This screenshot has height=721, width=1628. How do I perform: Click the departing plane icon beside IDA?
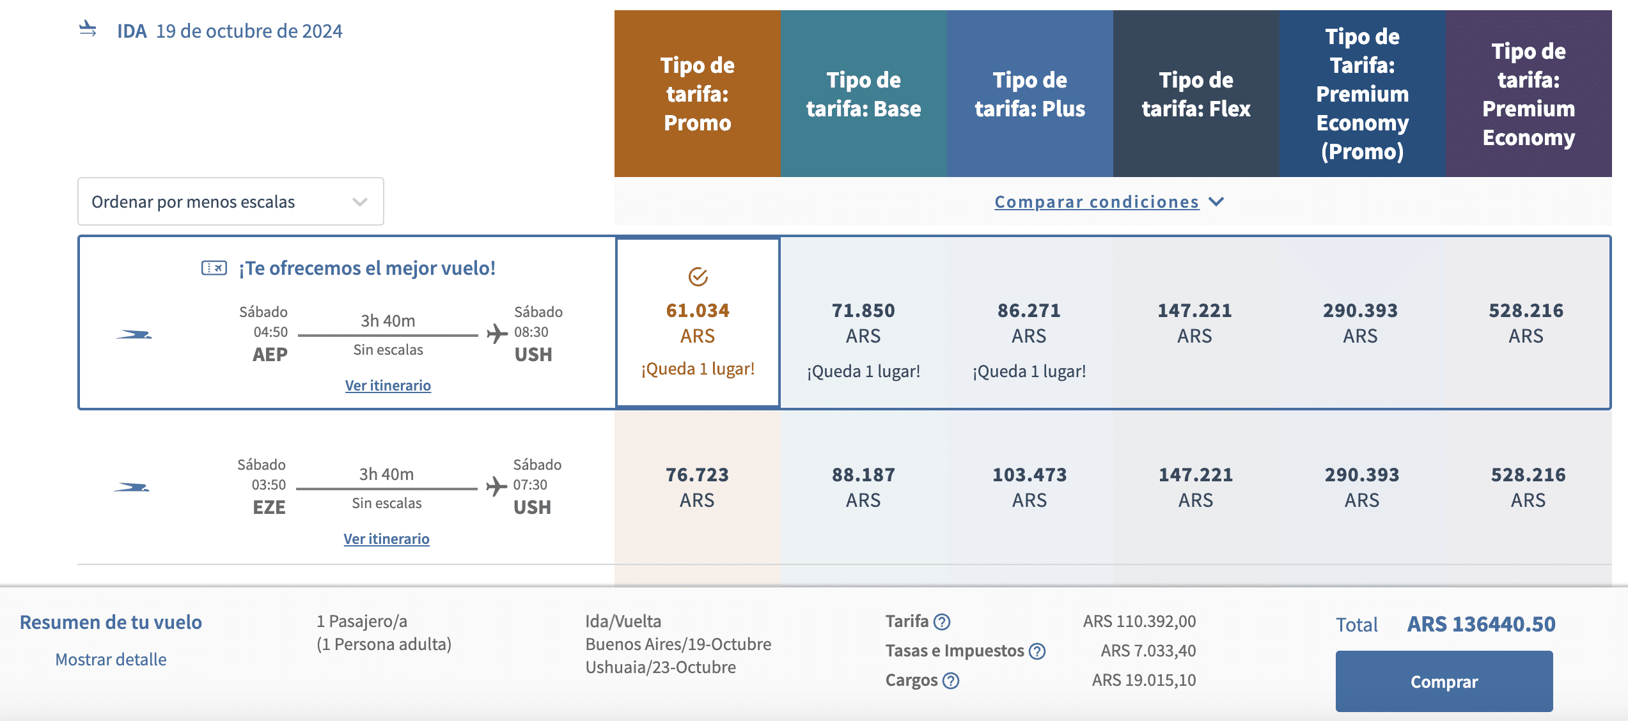(x=88, y=29)
